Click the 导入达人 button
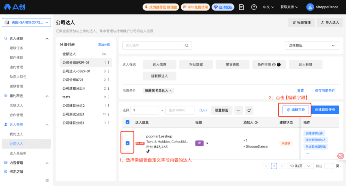 click(330, 22)
